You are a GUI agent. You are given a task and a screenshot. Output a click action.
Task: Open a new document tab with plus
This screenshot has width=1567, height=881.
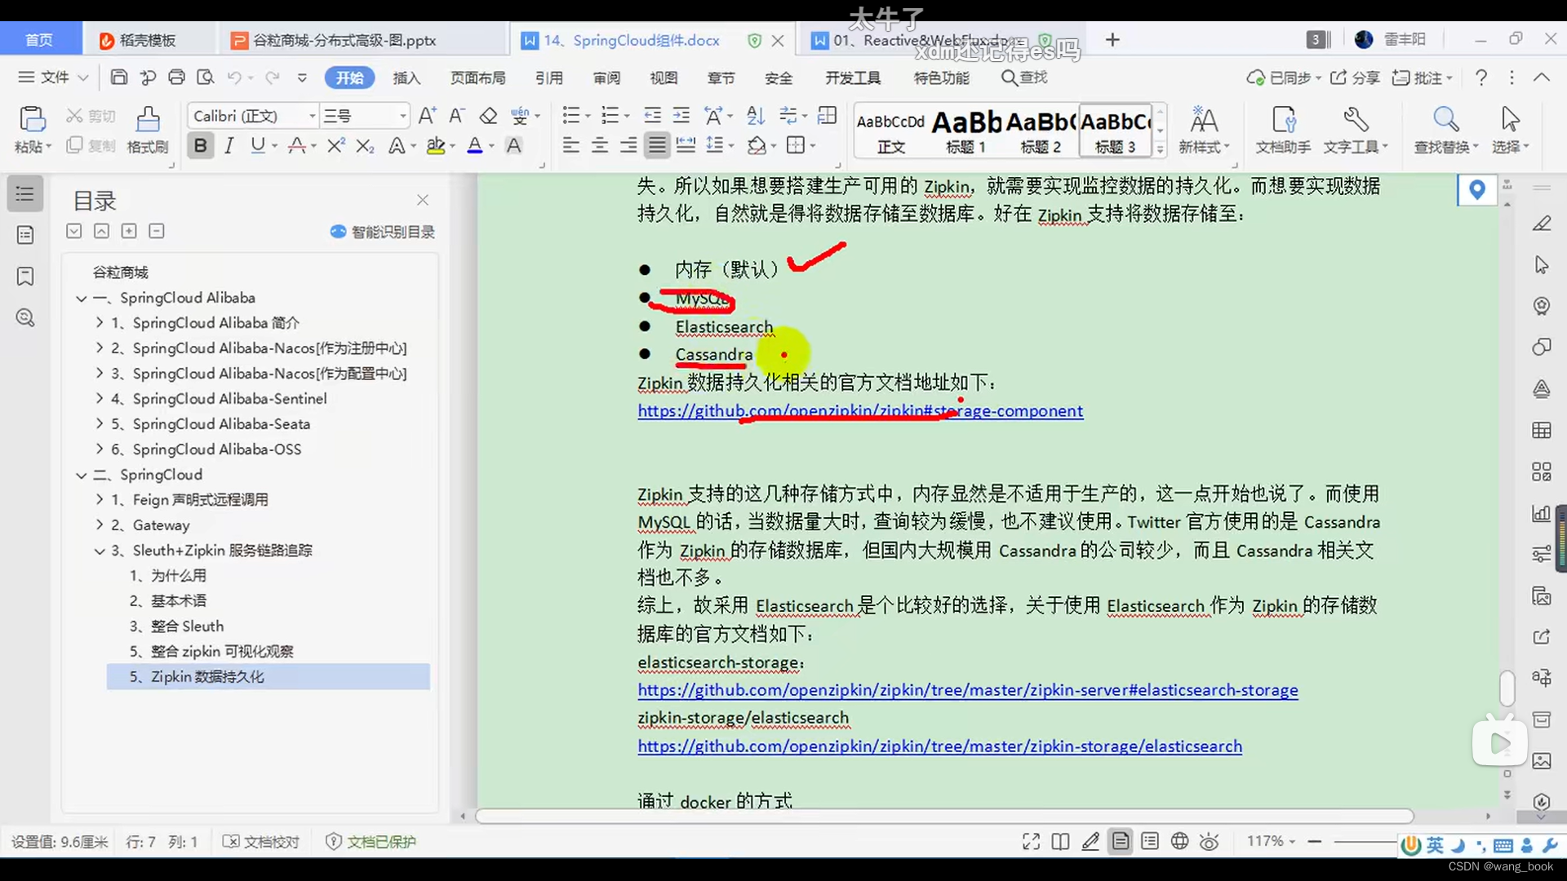tap(1112, 40)
